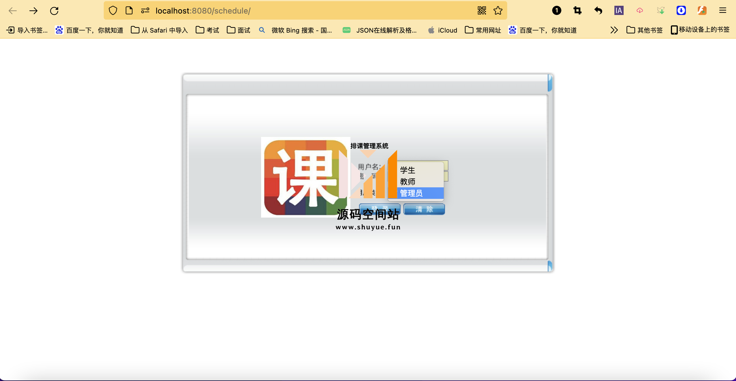Image resolution: width=736 pixels, height=381 pixels.
Task: Open the IA extension icon
Action: click(x=619, y=11)
